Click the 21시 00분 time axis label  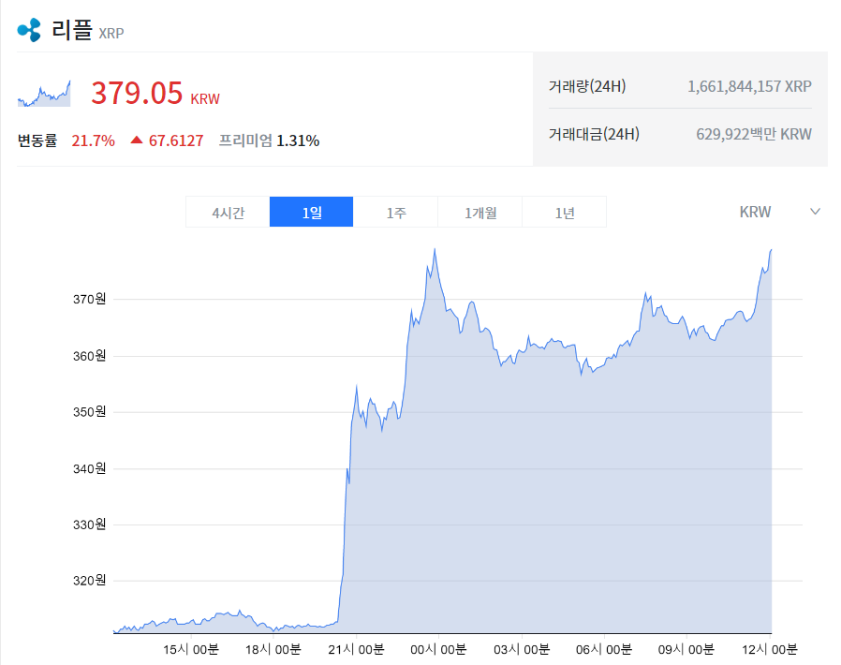[356, 649]
